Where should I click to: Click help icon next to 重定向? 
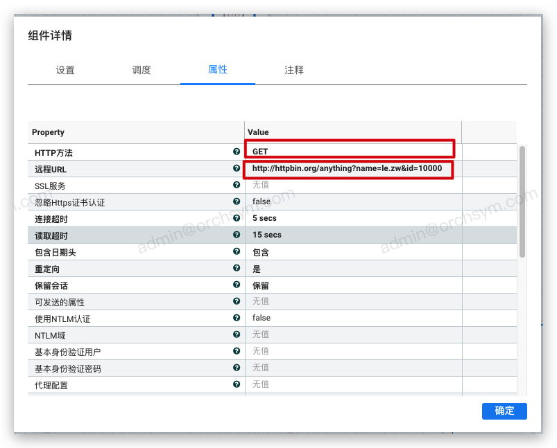pyautogui.click(x=237, y=268)
